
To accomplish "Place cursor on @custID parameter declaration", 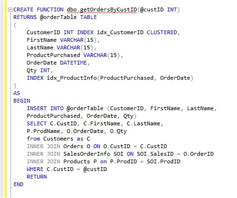I will point(152,9).
